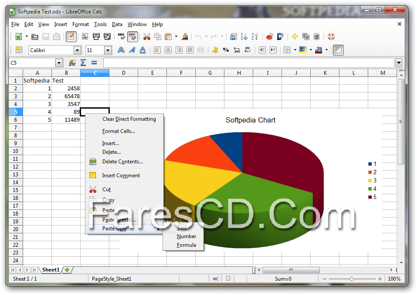Toggle AutoSpellcheck button
The height and width of the screenshot is (295, 417).
click(132, 36)
